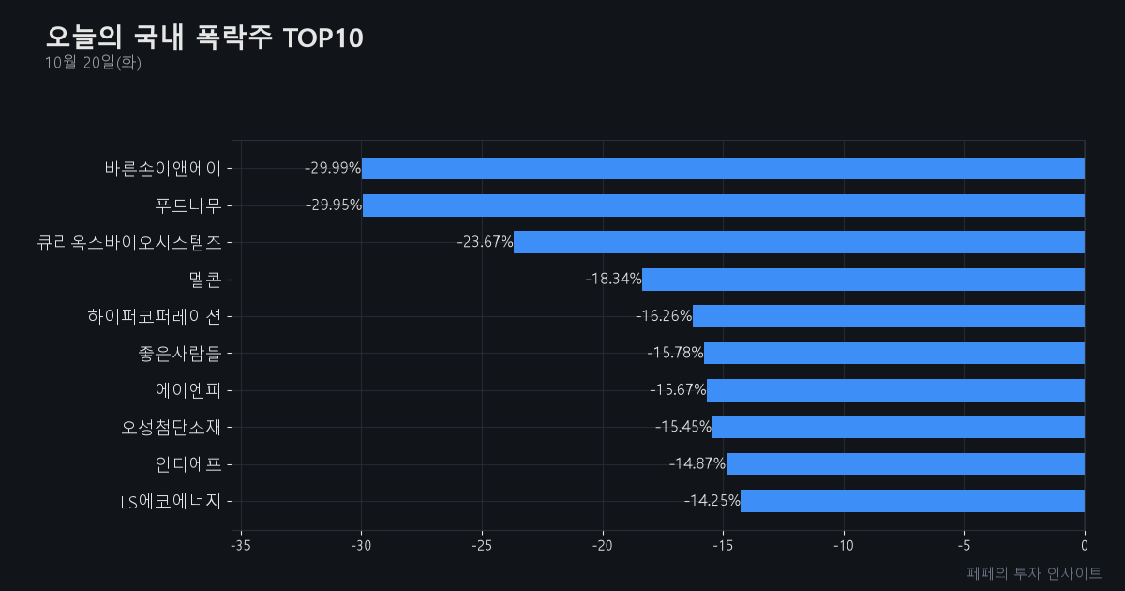Click the 푸드나무 bar

pyautogui.click(x=724, y=205)
